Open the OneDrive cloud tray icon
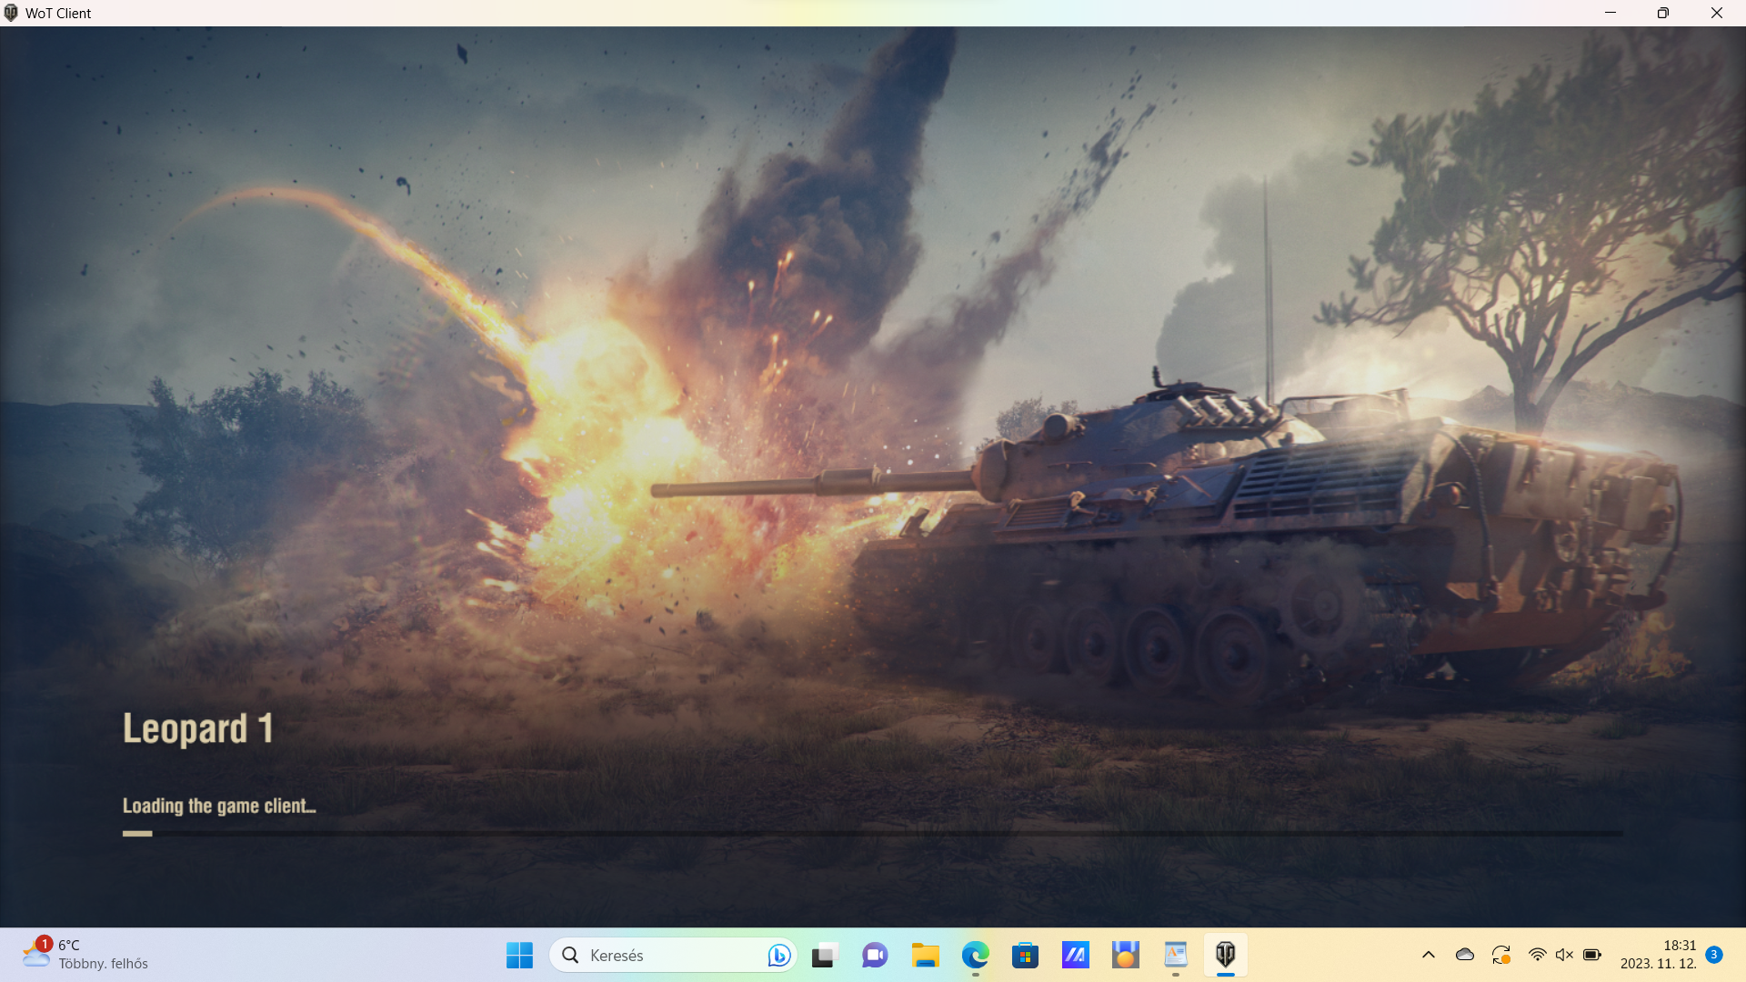Viewport: 1746px width, 982px height. pyautogui.click(x=1465, y=955)
